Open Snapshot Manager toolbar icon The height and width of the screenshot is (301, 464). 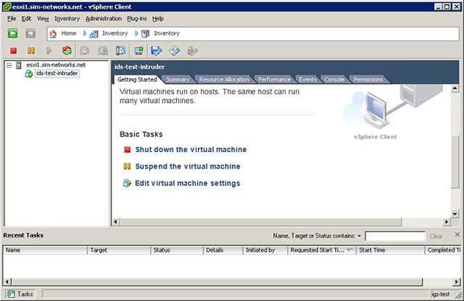120,51
